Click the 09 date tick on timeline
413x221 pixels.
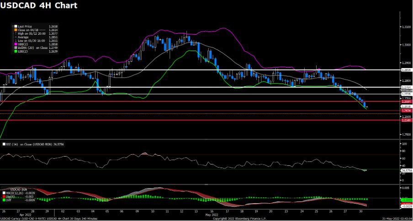138,211
